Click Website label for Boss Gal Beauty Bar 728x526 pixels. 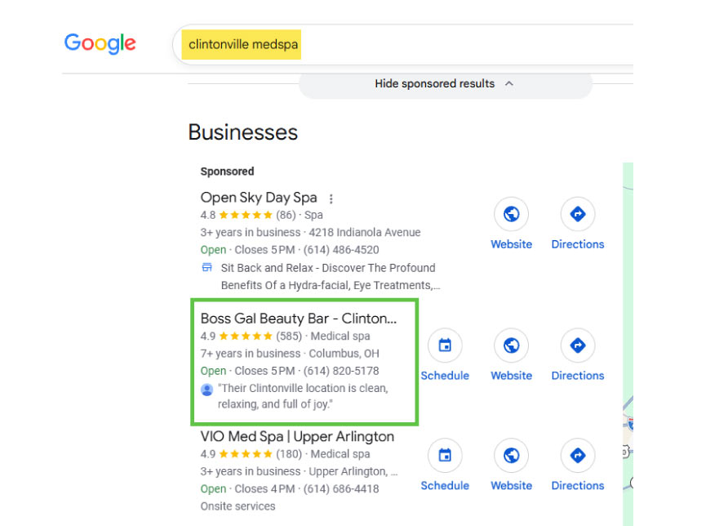511,376
